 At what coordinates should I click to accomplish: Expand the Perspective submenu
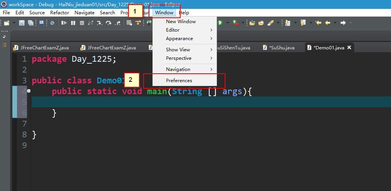coord(185,58)
